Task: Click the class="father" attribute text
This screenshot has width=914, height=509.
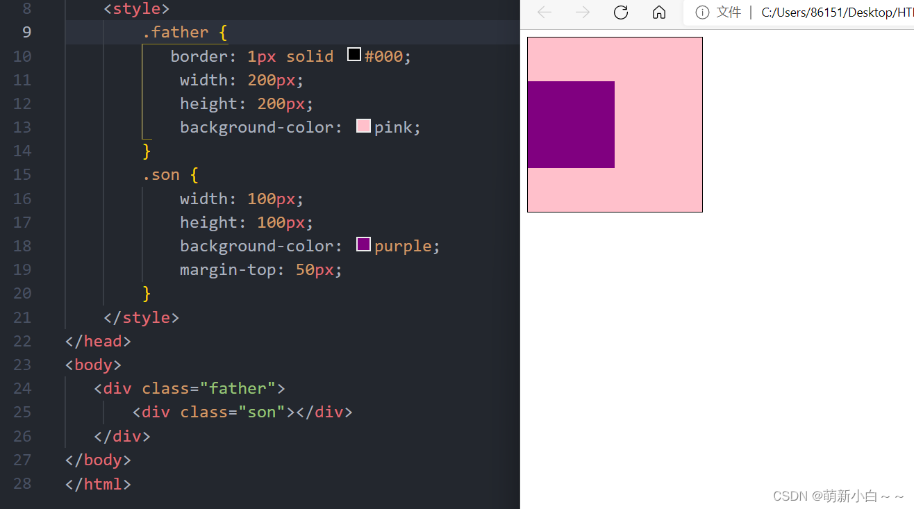Action: [209, 388]
